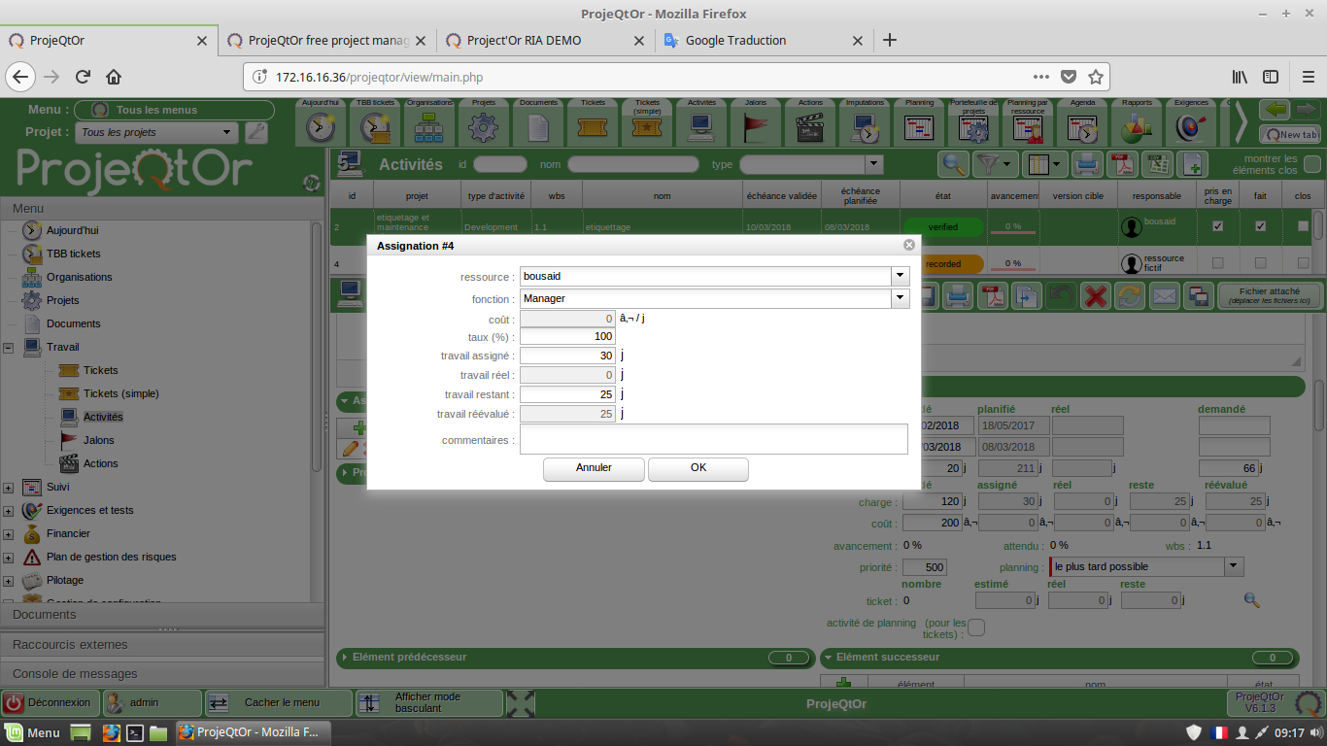Click the Actions clapperboard icon

point(810,126)
